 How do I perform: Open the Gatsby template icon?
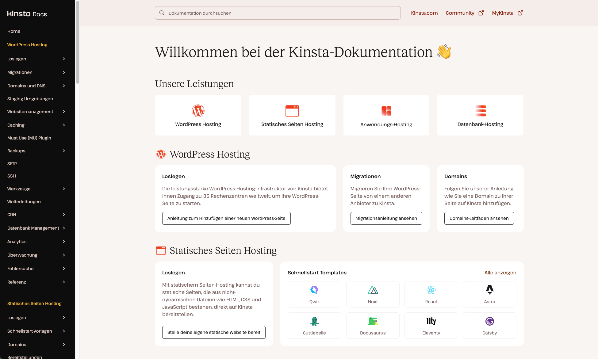(x=489, y=321)
